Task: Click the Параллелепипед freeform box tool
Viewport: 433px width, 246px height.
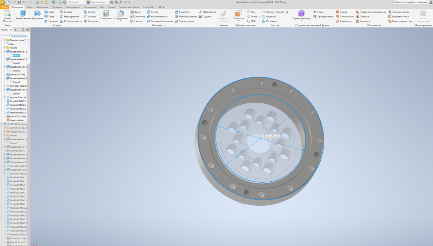Action: [x=301, y=15]
